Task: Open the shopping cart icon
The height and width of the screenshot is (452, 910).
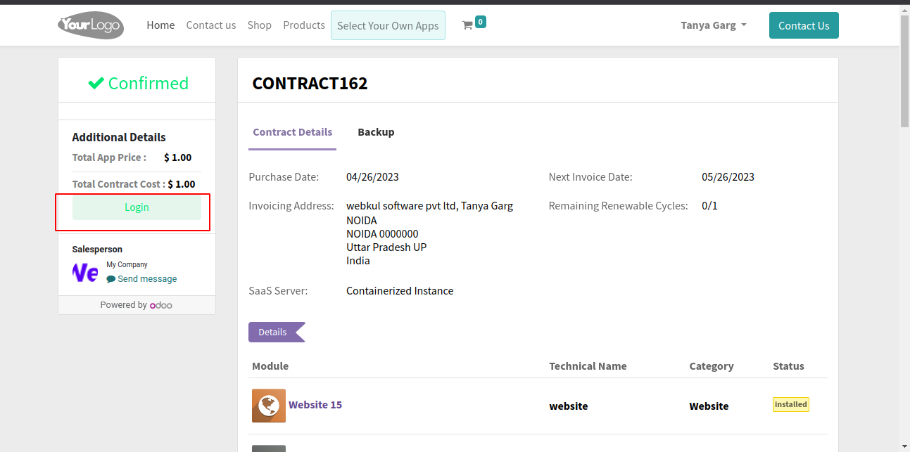Action: click(x=467, y=25)
